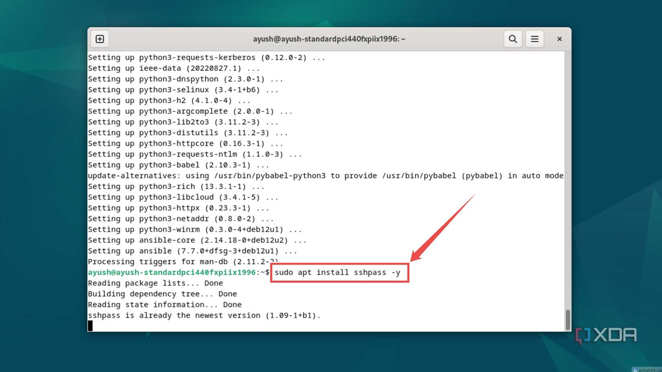662x372 pixels.
Task: Click 'Setting up ieee-data' line
Action: click(174, 68)
